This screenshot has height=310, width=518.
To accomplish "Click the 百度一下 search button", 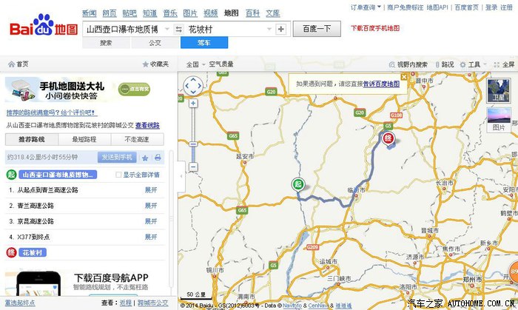I will [317, 30].
